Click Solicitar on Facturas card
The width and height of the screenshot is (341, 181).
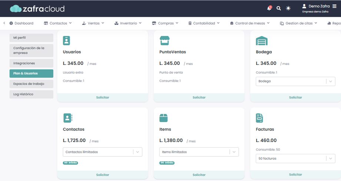click(295, 174)
